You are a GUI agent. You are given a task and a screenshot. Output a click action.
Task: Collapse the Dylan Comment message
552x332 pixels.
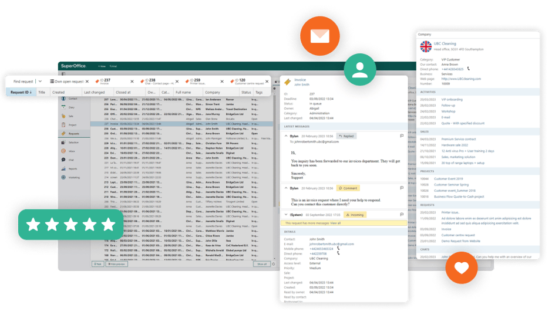[x=286, y=188]
